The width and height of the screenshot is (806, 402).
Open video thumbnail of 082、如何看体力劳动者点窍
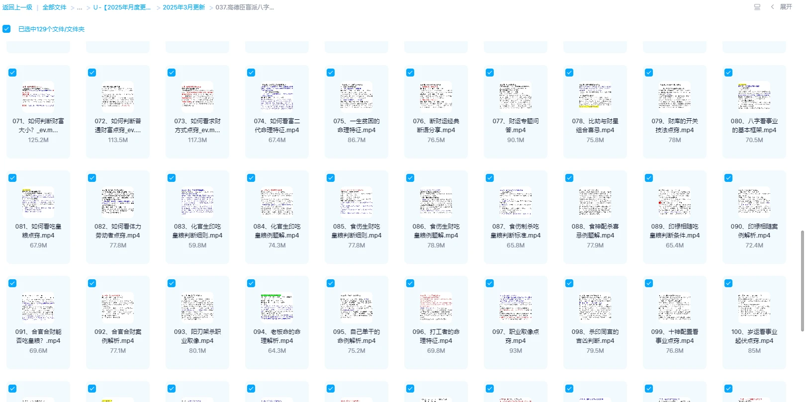click(x=118, y=201)
